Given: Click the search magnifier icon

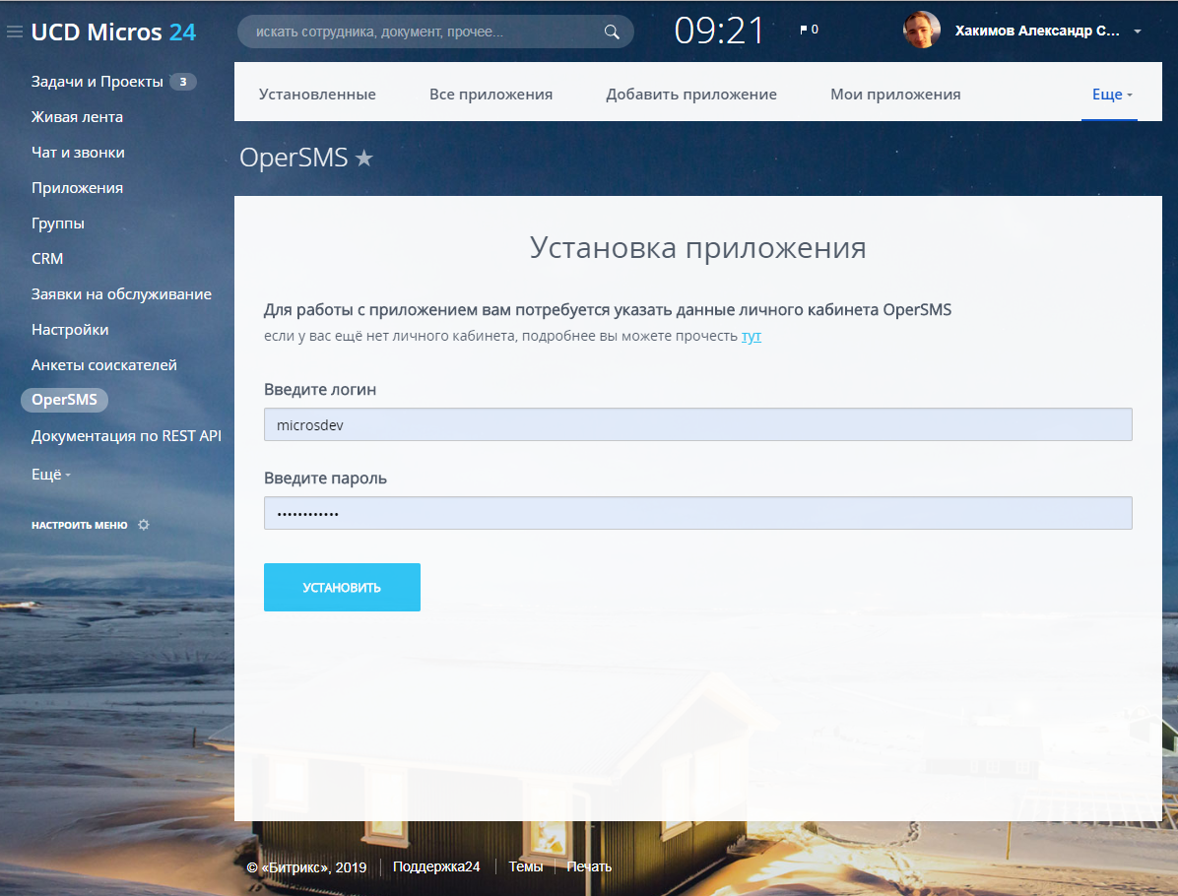Looking at the screenshot, I should pyautogui.click(x=612, y=32).
